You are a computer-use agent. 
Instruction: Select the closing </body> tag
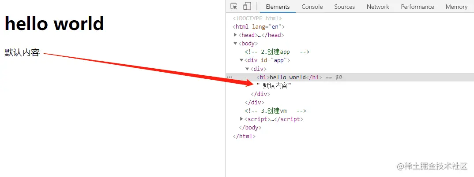[250, 128]
